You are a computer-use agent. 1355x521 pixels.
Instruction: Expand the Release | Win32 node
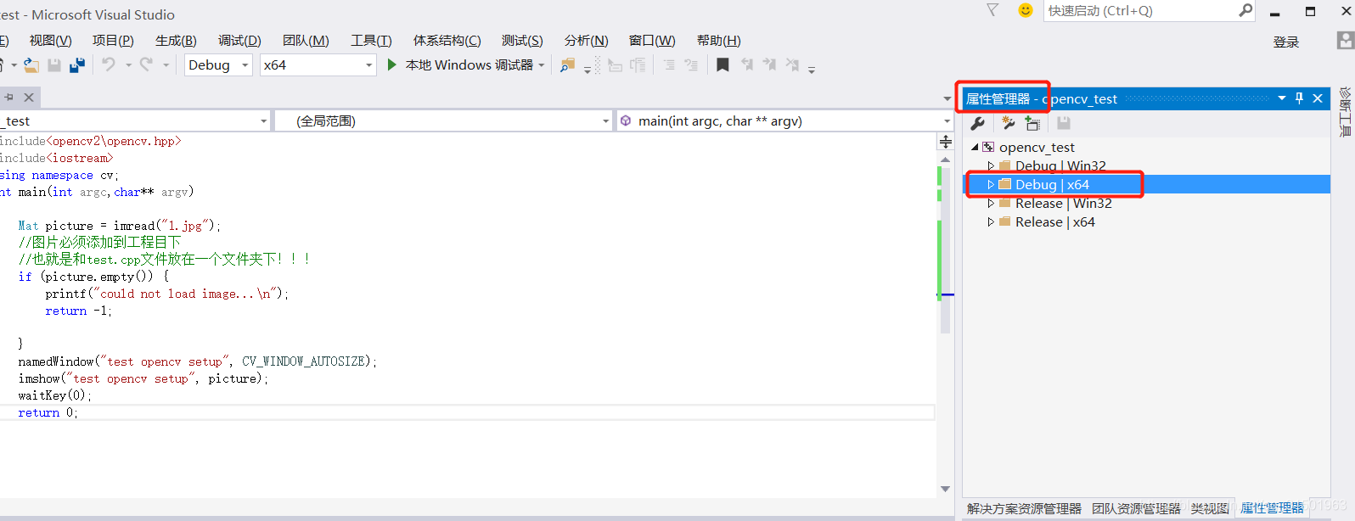coord(990,203)
